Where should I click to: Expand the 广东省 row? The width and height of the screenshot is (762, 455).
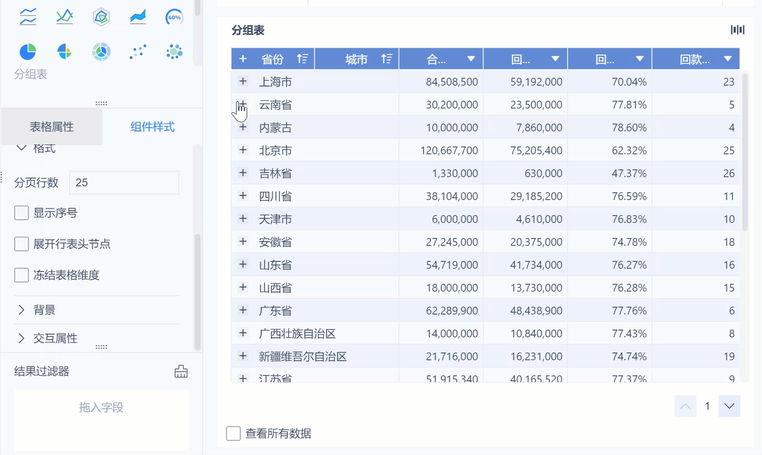point(243,310)
